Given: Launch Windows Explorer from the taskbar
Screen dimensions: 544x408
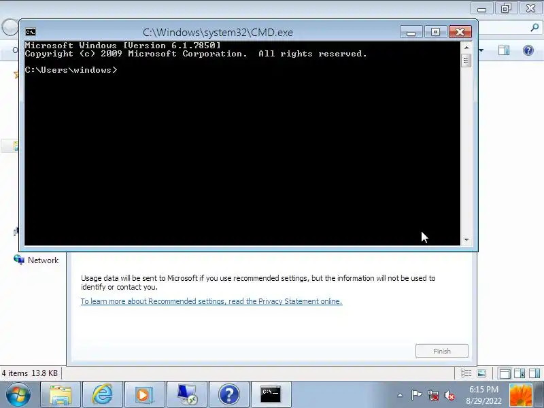Looking at the screenshot, I should 61,394.
